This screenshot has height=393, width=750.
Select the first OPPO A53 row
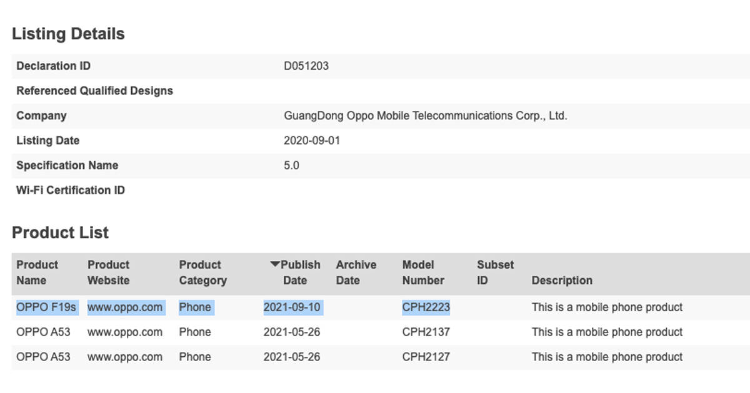coord(39,332)
